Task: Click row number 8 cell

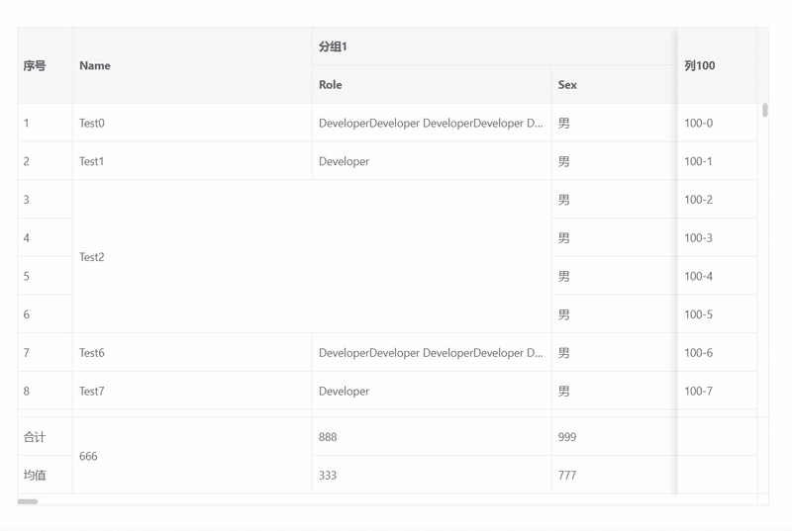Action: [45, 391]
